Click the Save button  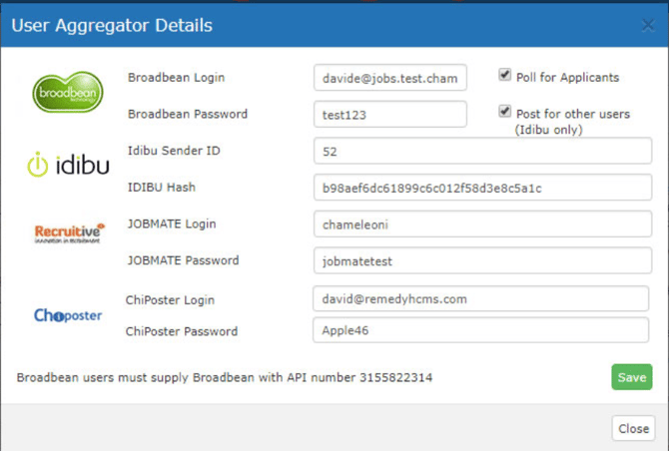click(x=632, y=377)
